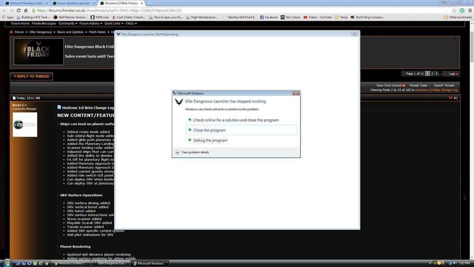Image resolution: width=474 pixels, height=267 pixels.
Task: Open the FAQ's dropdown menu
Action: pos(131,23)
